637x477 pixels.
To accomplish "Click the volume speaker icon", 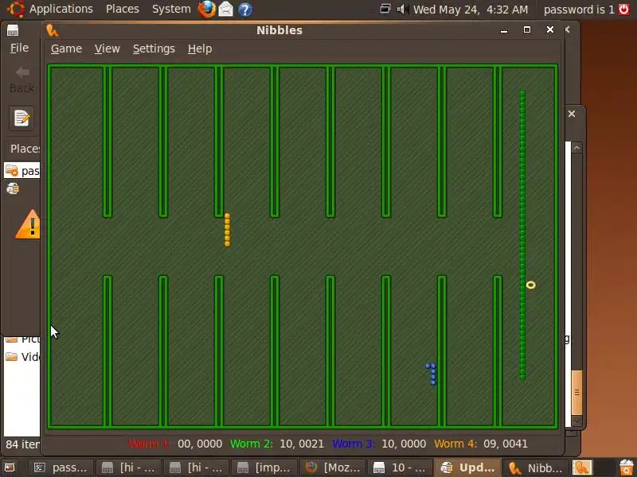I will coord(402,9).
